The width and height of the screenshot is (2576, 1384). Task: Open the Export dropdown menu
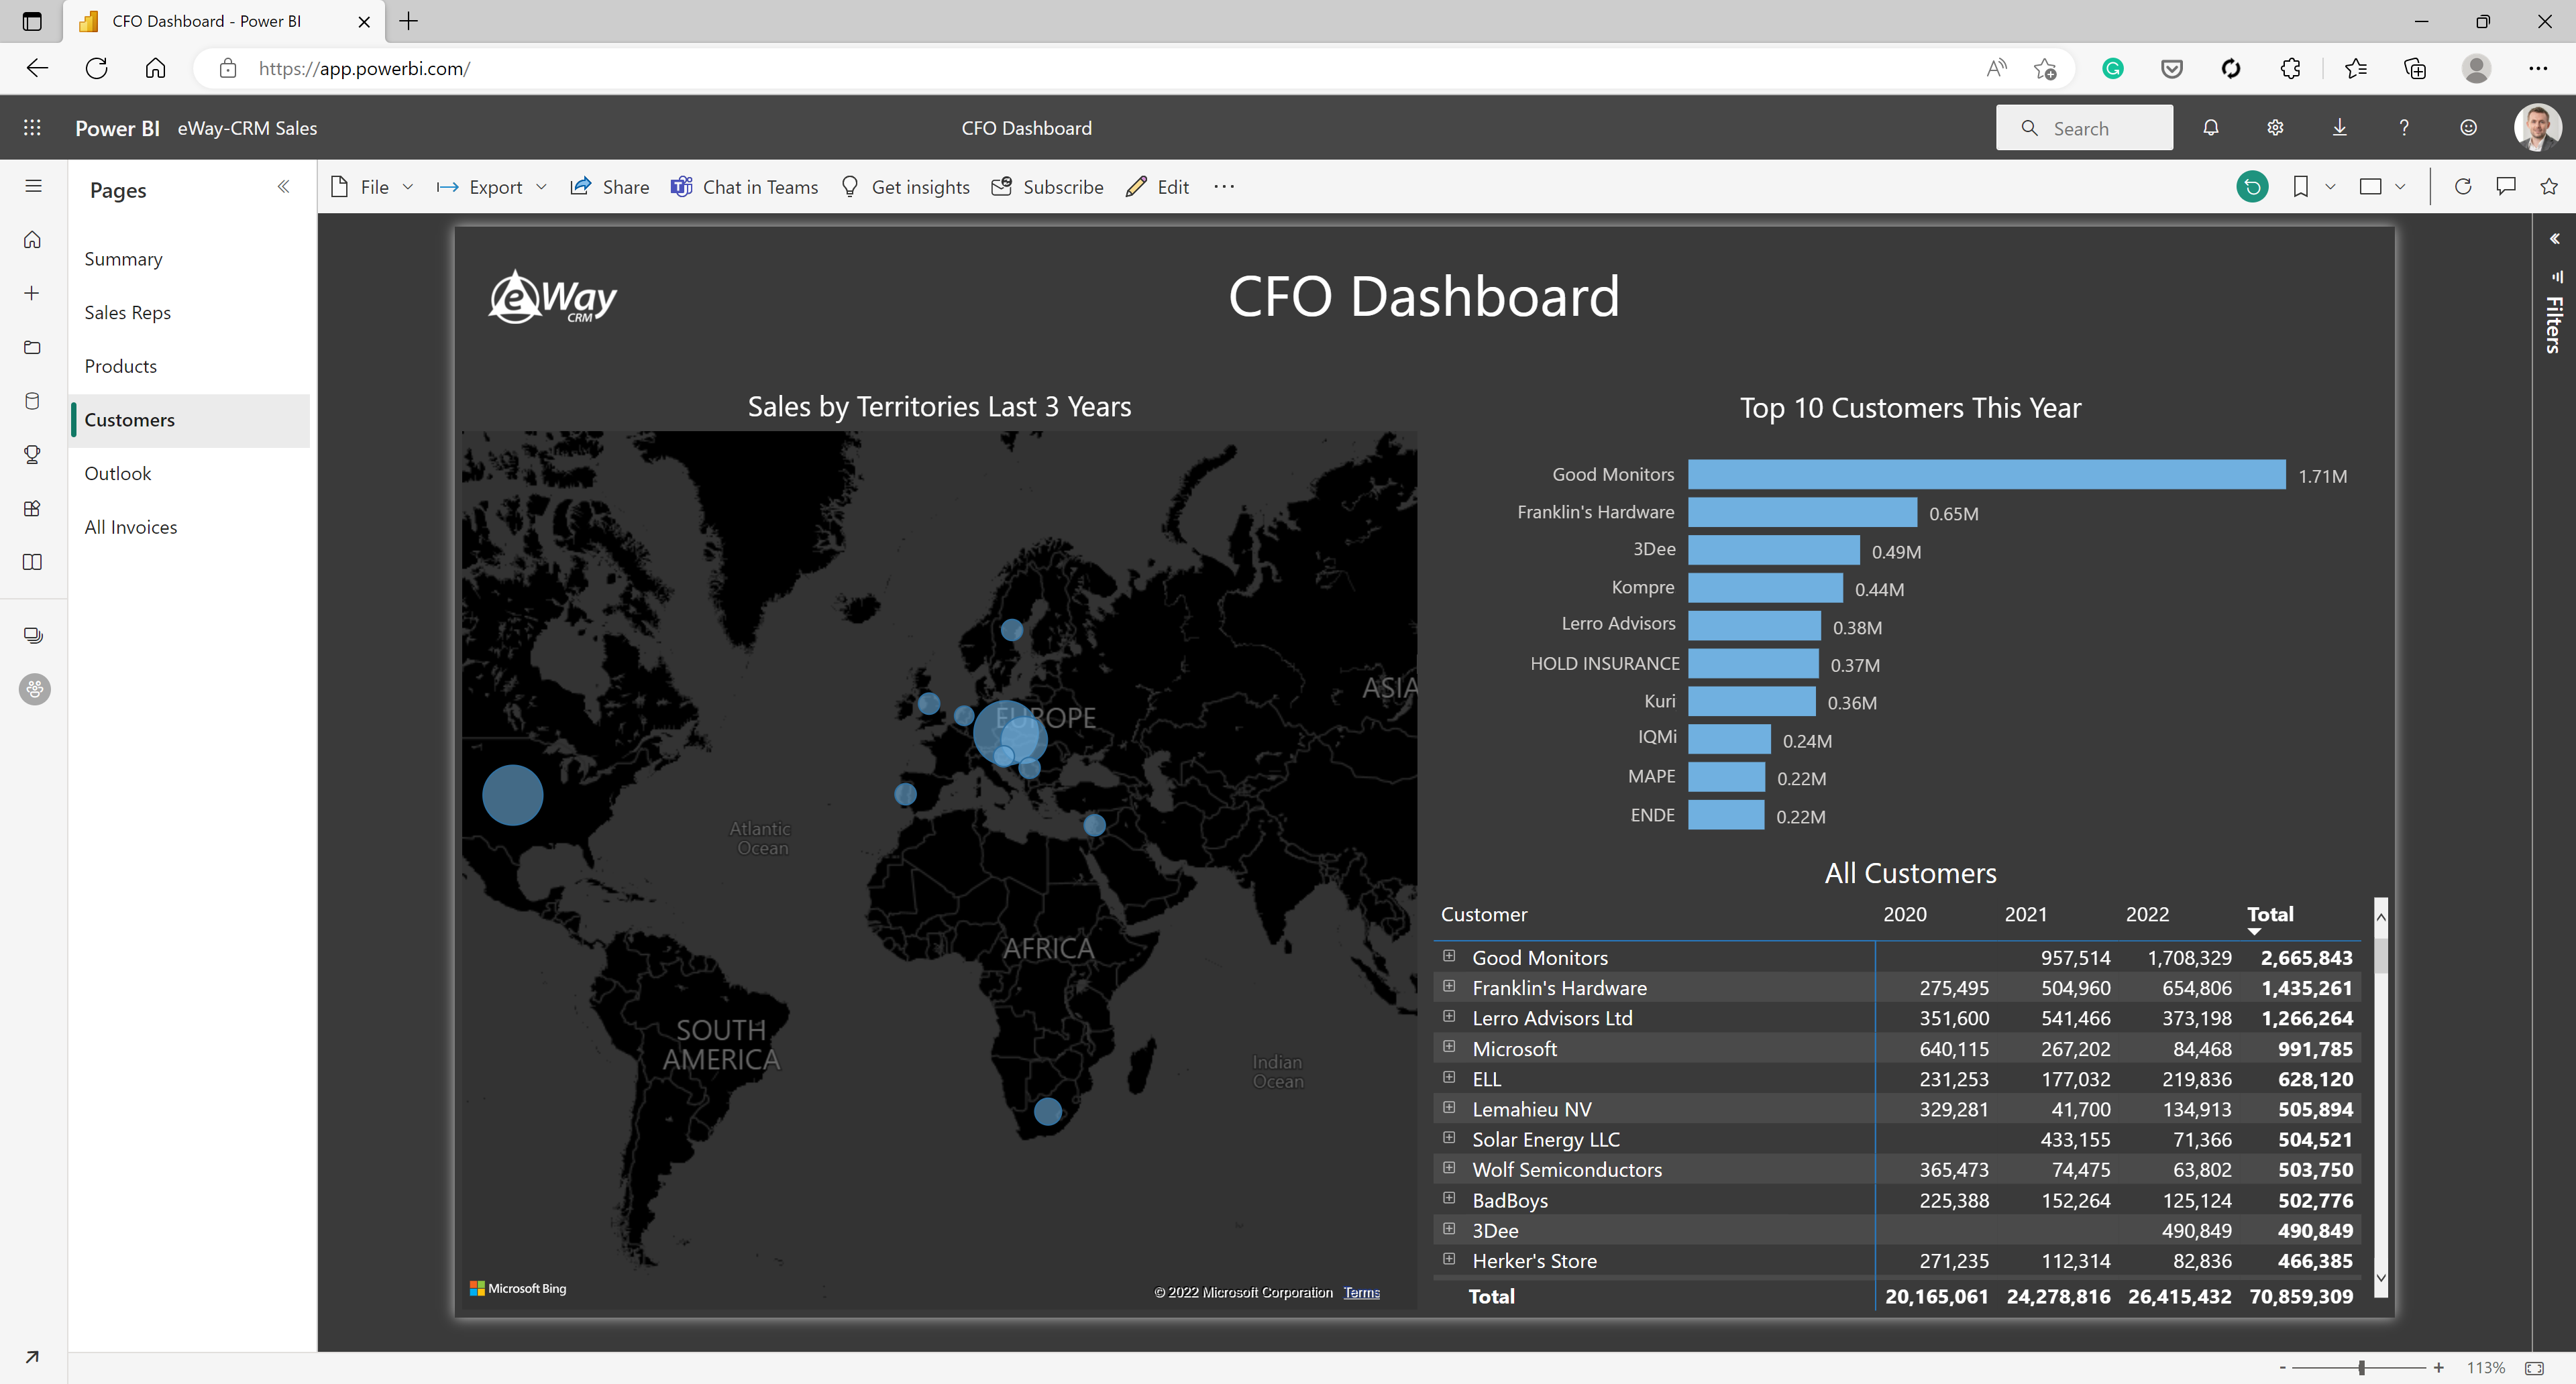[x=491, y=187]
